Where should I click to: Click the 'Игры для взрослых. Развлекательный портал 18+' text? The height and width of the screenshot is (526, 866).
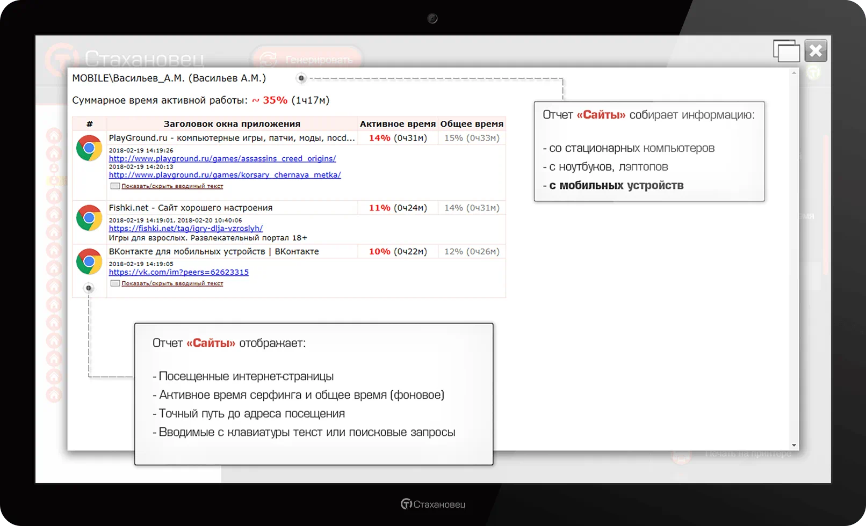click(208, 238)
